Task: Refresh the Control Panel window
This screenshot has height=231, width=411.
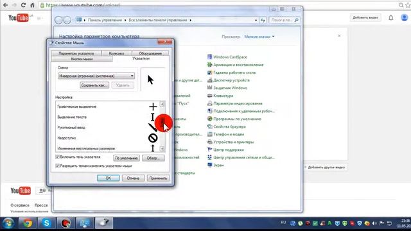Action: (263, 20)
